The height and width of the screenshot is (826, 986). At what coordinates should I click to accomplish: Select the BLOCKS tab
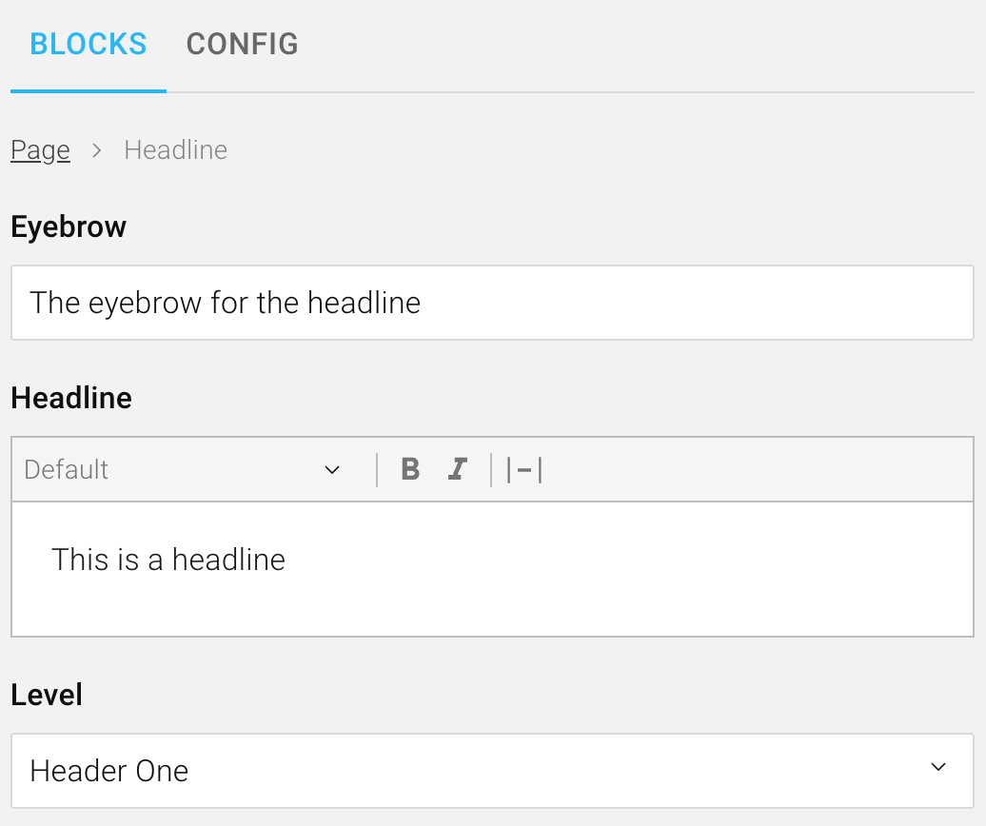(x=88, y=44)
